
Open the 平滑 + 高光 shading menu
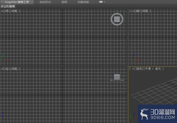[153, 69]
